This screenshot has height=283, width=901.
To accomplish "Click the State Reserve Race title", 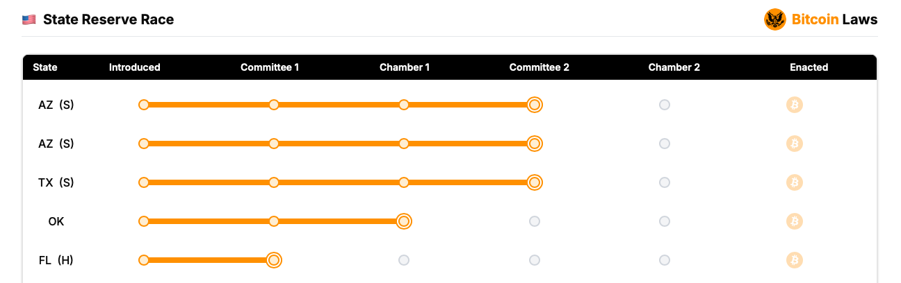I will 108,19.
